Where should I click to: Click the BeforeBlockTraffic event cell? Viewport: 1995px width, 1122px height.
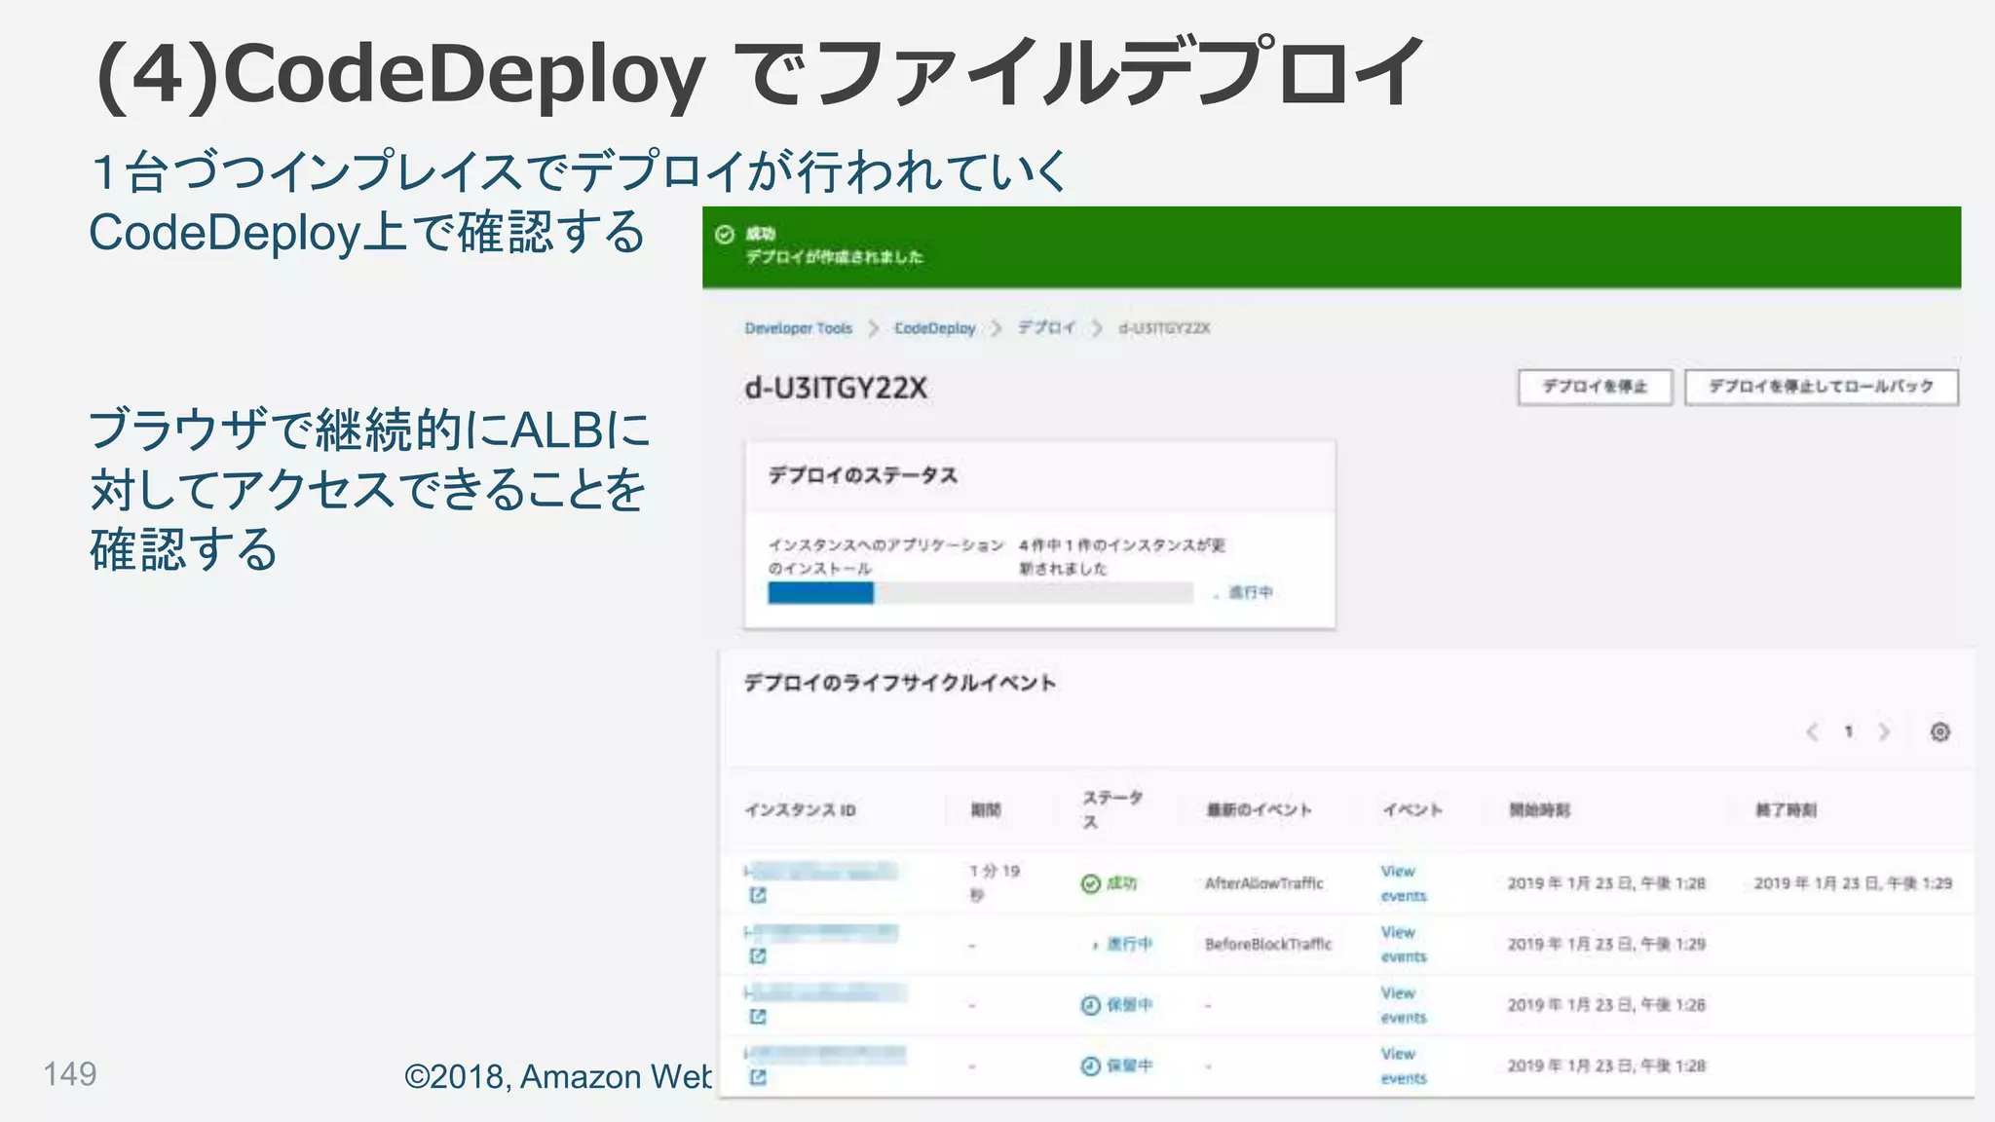(x=1267, y=944)
